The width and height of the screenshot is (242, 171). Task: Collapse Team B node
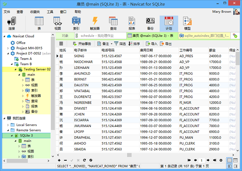click(x=12, y=64)
